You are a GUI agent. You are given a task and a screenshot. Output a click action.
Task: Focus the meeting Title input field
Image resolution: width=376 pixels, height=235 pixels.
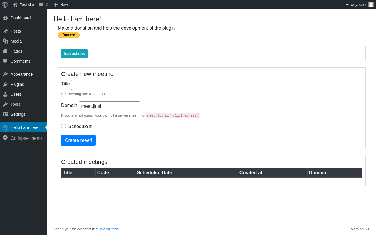click(102, 85)
